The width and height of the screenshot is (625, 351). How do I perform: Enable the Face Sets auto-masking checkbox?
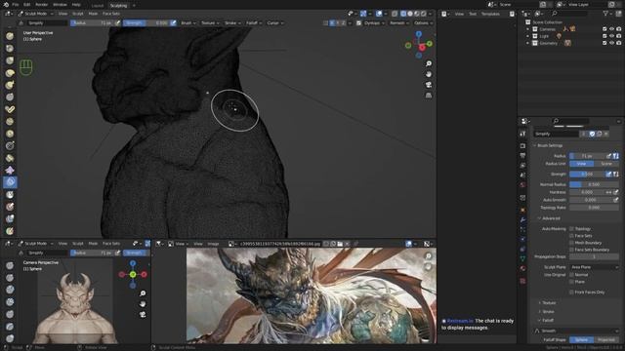[571, 236]
